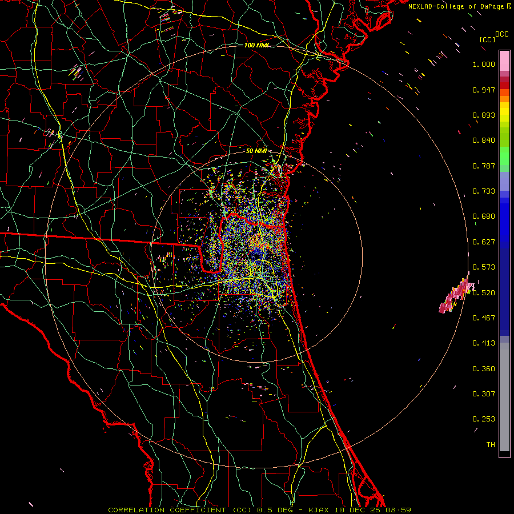Viewport: 514px width, 514px height.
Task: Click the [CC] label near the legend
Action: [487, 39]
